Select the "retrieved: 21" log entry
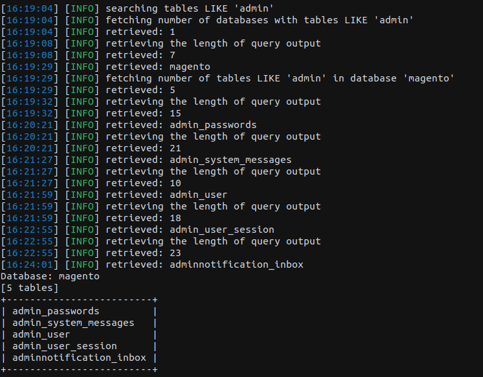The height and width of the screenshot is (377, 483). (143, 148)
